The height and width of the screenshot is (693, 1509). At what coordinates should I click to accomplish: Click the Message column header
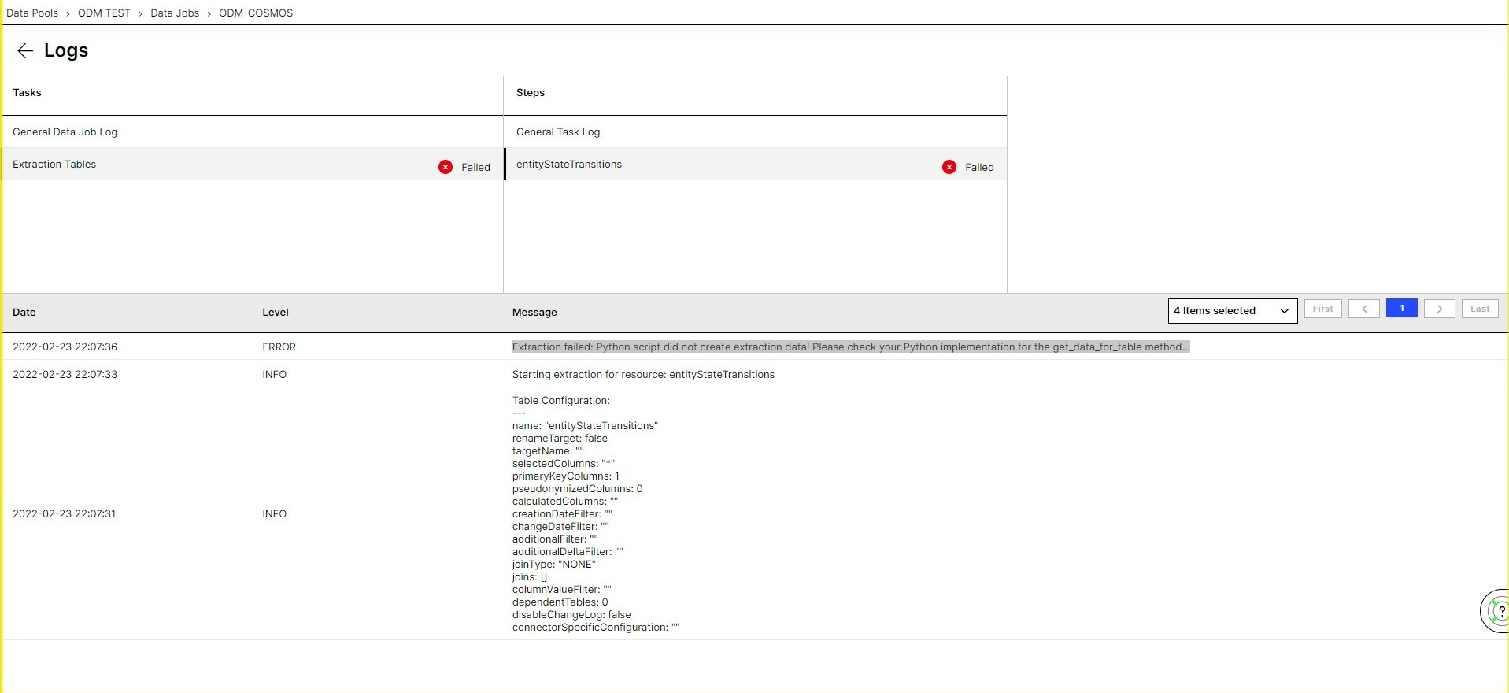[x=534, y=312]
